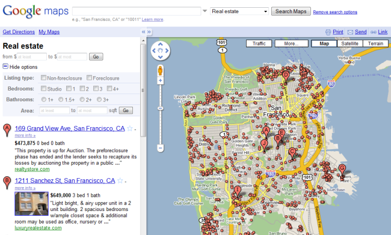Click map marker D pin near Marina
The image size is (391, 235).
tap(286, 77)
